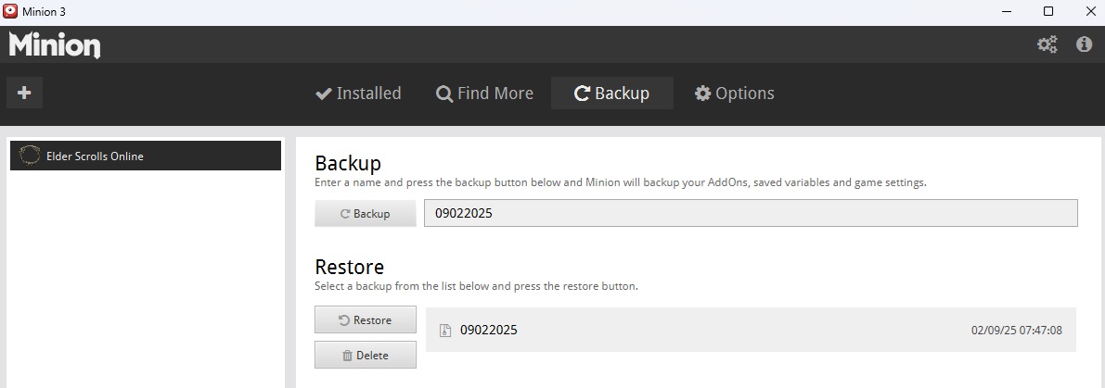Click the Backup button
1105x388 pixels.
point(365,214)
